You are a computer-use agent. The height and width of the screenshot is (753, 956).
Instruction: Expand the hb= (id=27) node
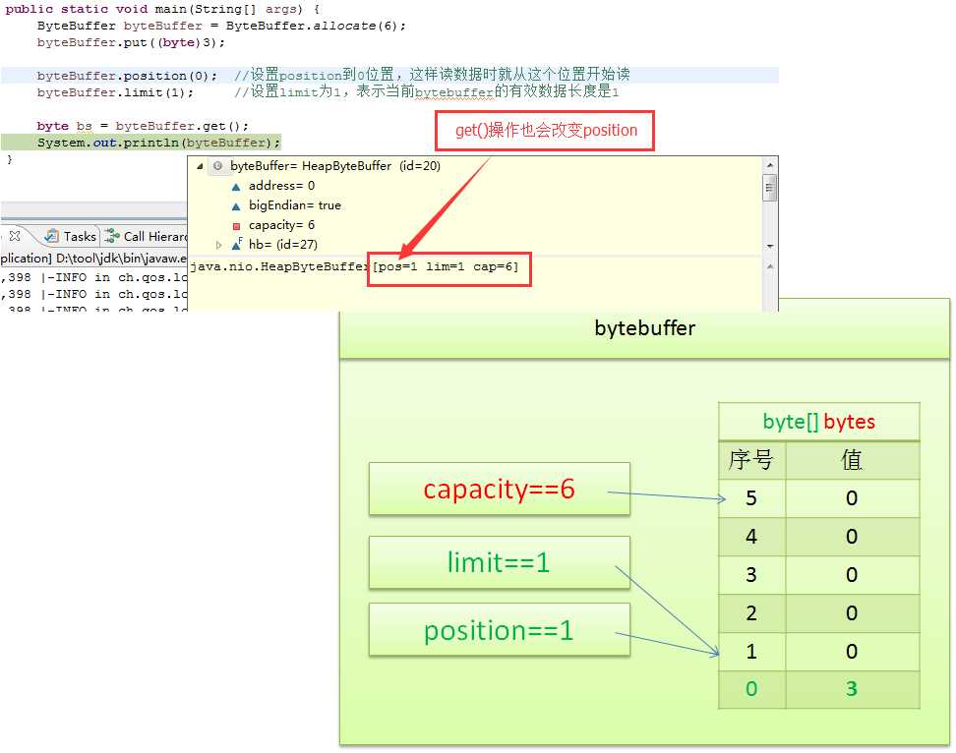tap(219, 245)
